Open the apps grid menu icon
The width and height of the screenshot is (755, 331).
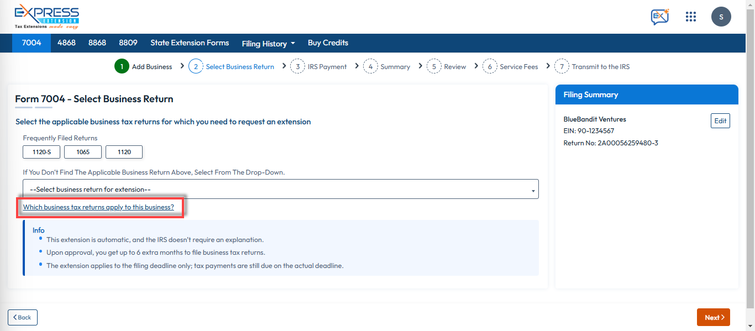pyautogui.click(x=690, y=17)
